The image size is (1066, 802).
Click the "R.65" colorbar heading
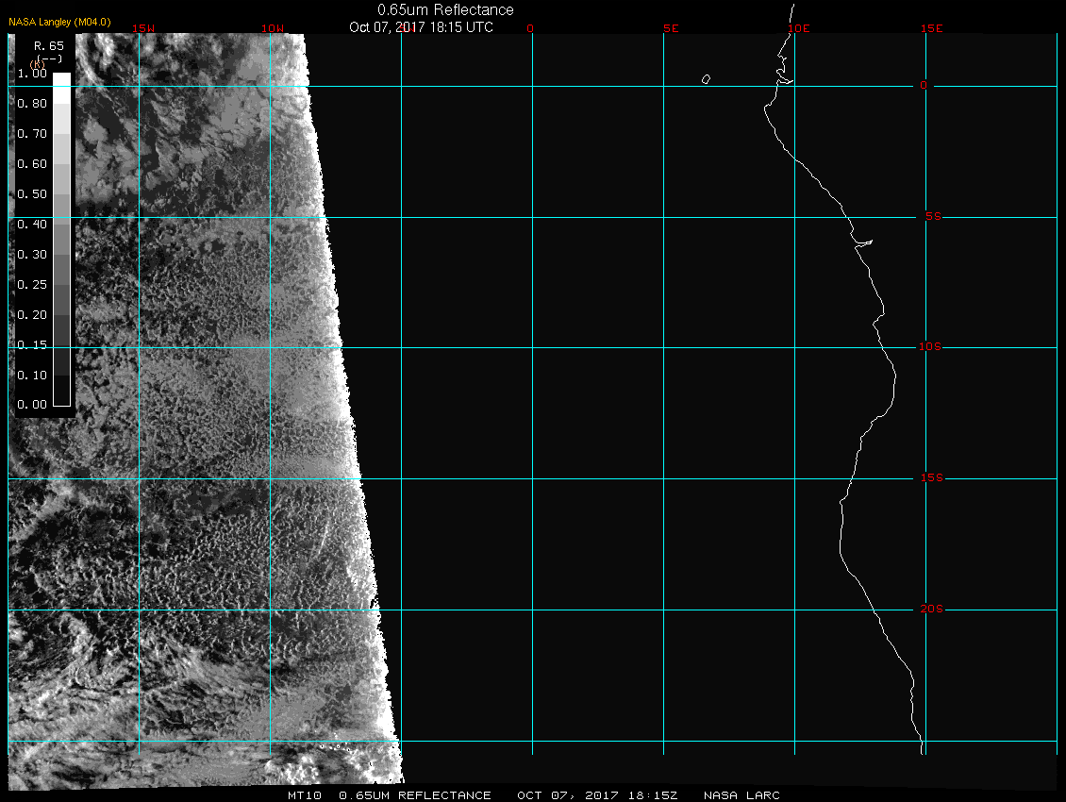(x=48, y=46)
